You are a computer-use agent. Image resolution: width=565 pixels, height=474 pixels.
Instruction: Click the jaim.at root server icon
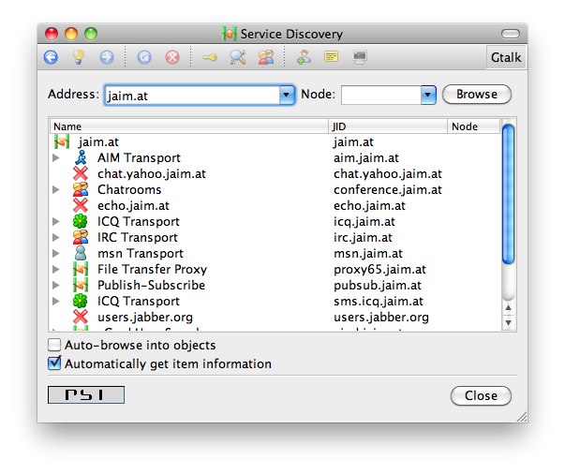(62, 141)
